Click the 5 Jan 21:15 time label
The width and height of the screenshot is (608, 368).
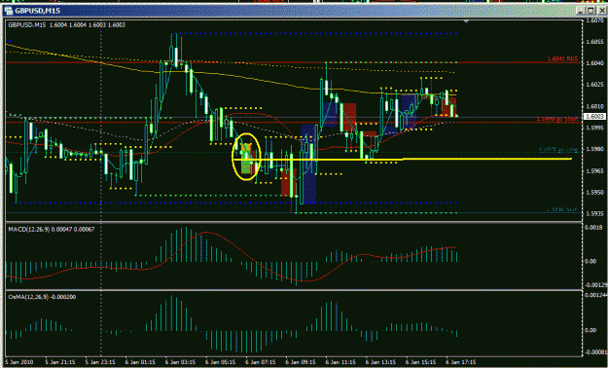point(59,362)
